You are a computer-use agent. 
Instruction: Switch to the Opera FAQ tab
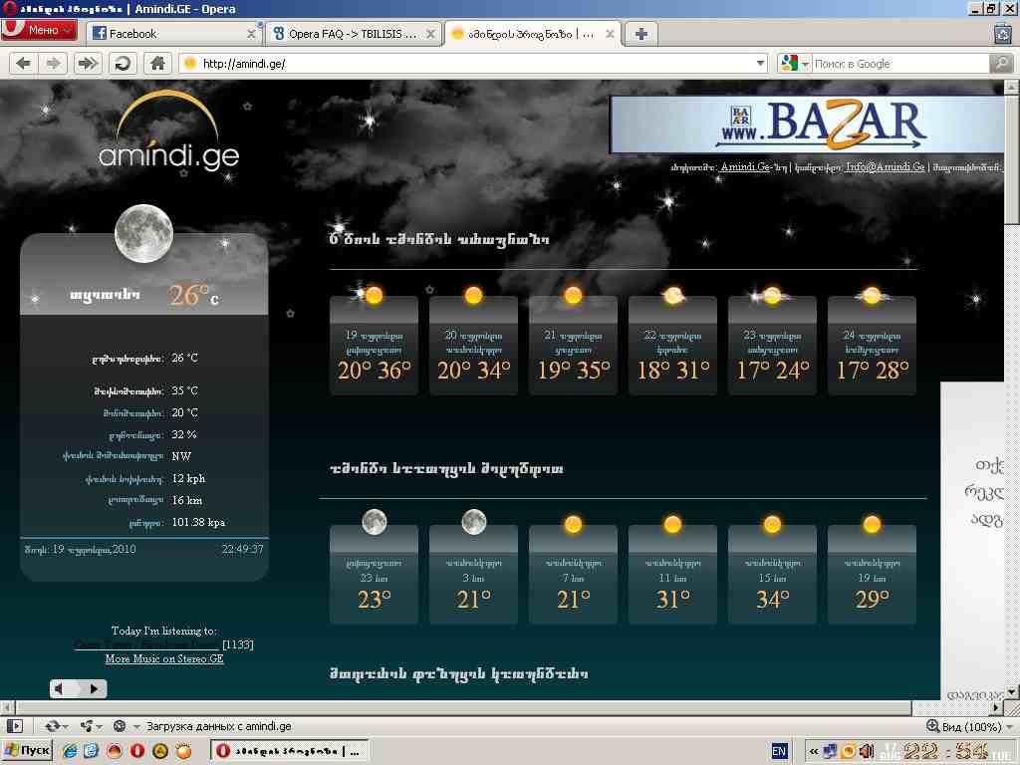[351, 34]
